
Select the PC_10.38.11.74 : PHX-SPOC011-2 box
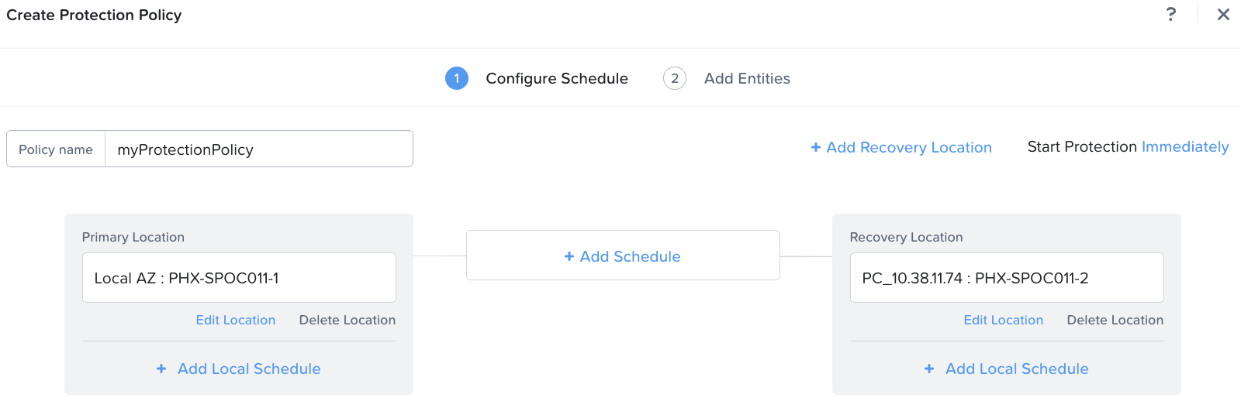pos(1007,278)
